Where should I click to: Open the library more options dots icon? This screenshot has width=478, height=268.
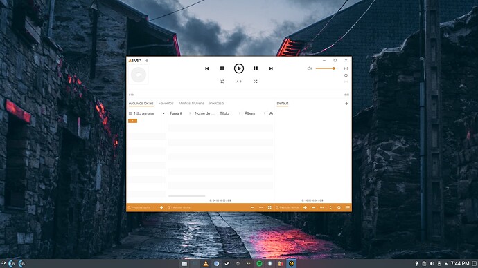click(x=261, y=207)
